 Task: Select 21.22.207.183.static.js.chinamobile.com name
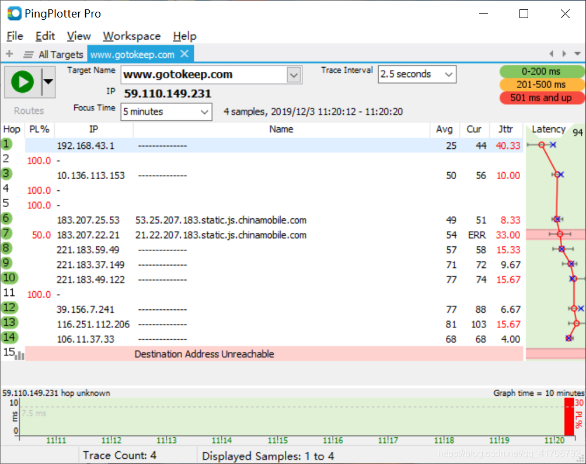[221, 235]
